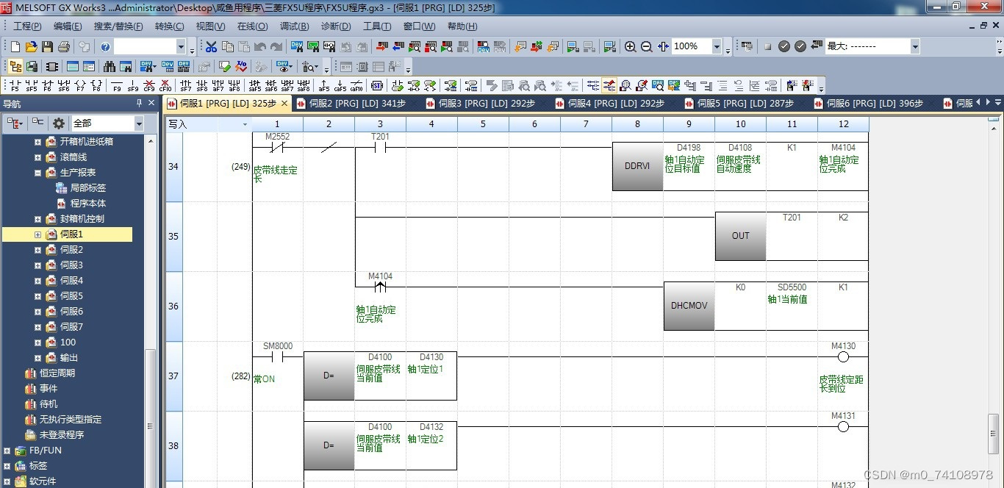Viewport: 1004px width, 488px height.
Task: Insert horizontal line with the F9 icon
Action: tap(117, 85)
